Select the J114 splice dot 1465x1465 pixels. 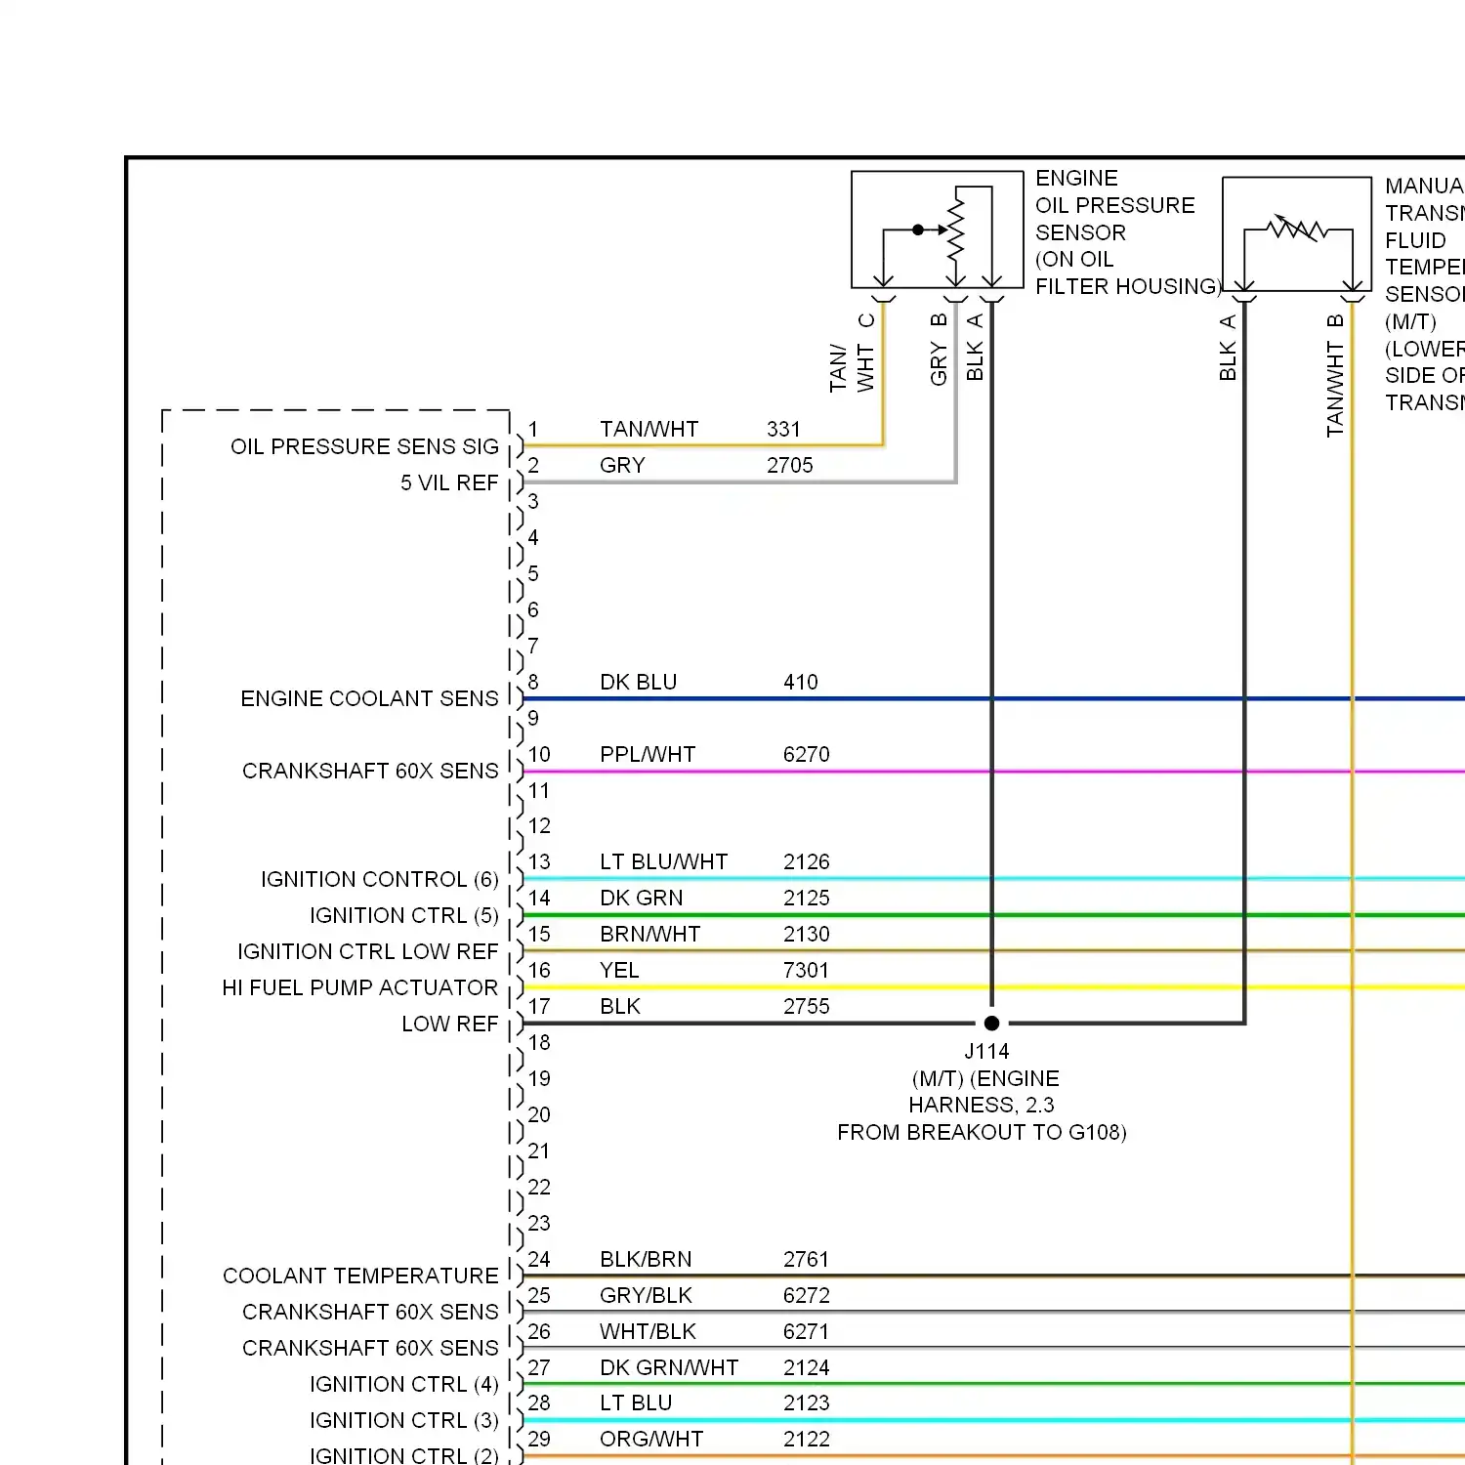[x=991, y=1024]
